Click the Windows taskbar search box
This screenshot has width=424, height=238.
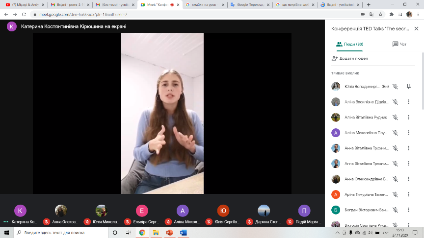point(61,233)
